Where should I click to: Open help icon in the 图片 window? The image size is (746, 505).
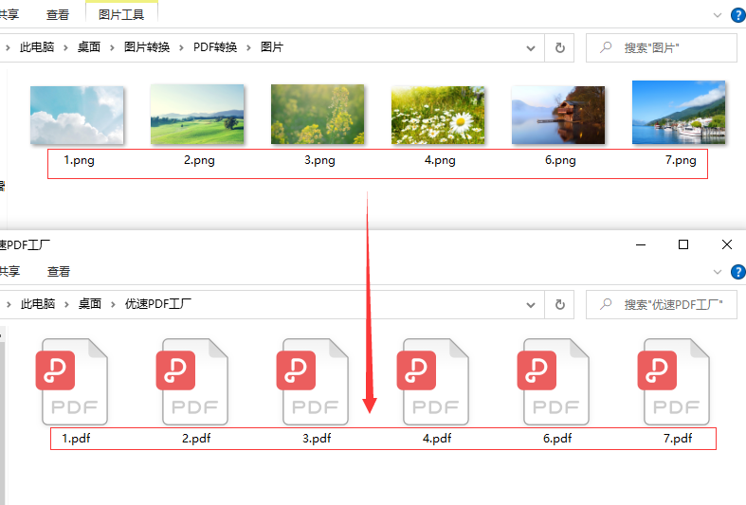pyautogui.click(x=737, y=15)
